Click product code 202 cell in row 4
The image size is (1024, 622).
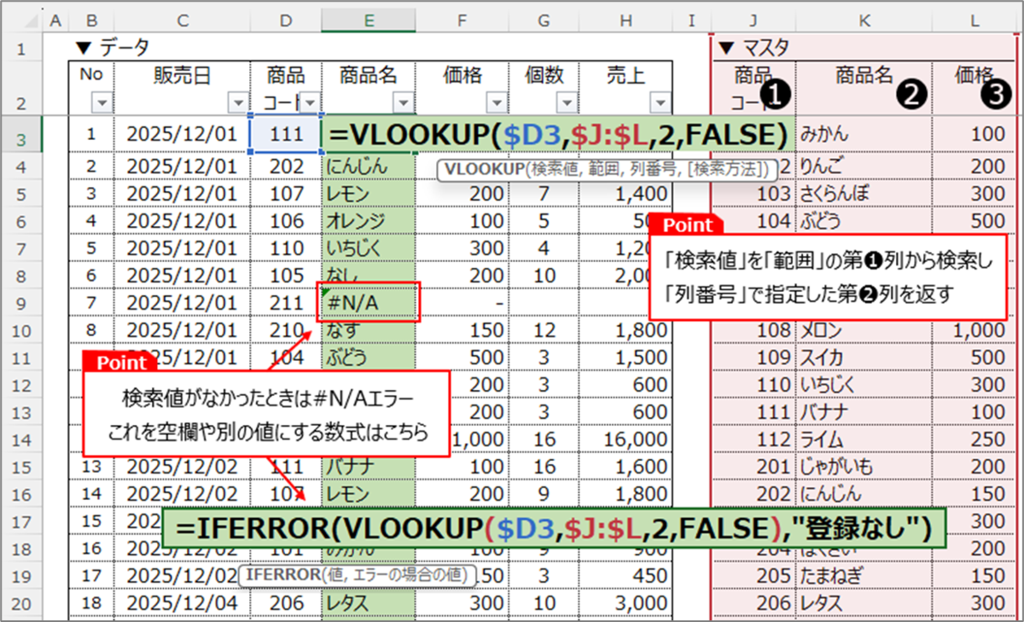287,166
